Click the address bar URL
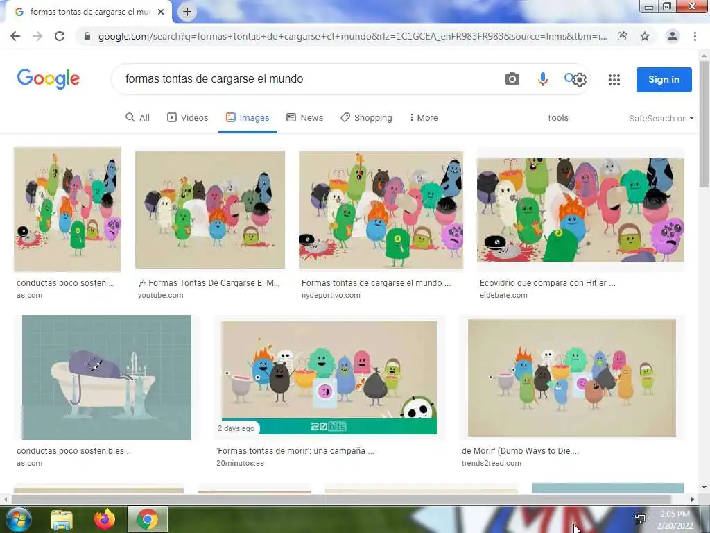The width and height of the screenshot is (710, 533). pos(353,36)
